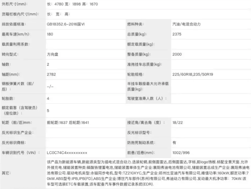Click the 轴距 value 2782

pos(51,74)
